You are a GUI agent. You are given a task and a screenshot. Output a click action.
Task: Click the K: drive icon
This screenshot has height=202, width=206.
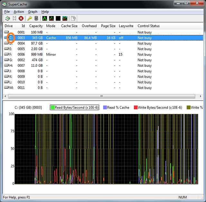pyautogui.click(x=6, y=76)
